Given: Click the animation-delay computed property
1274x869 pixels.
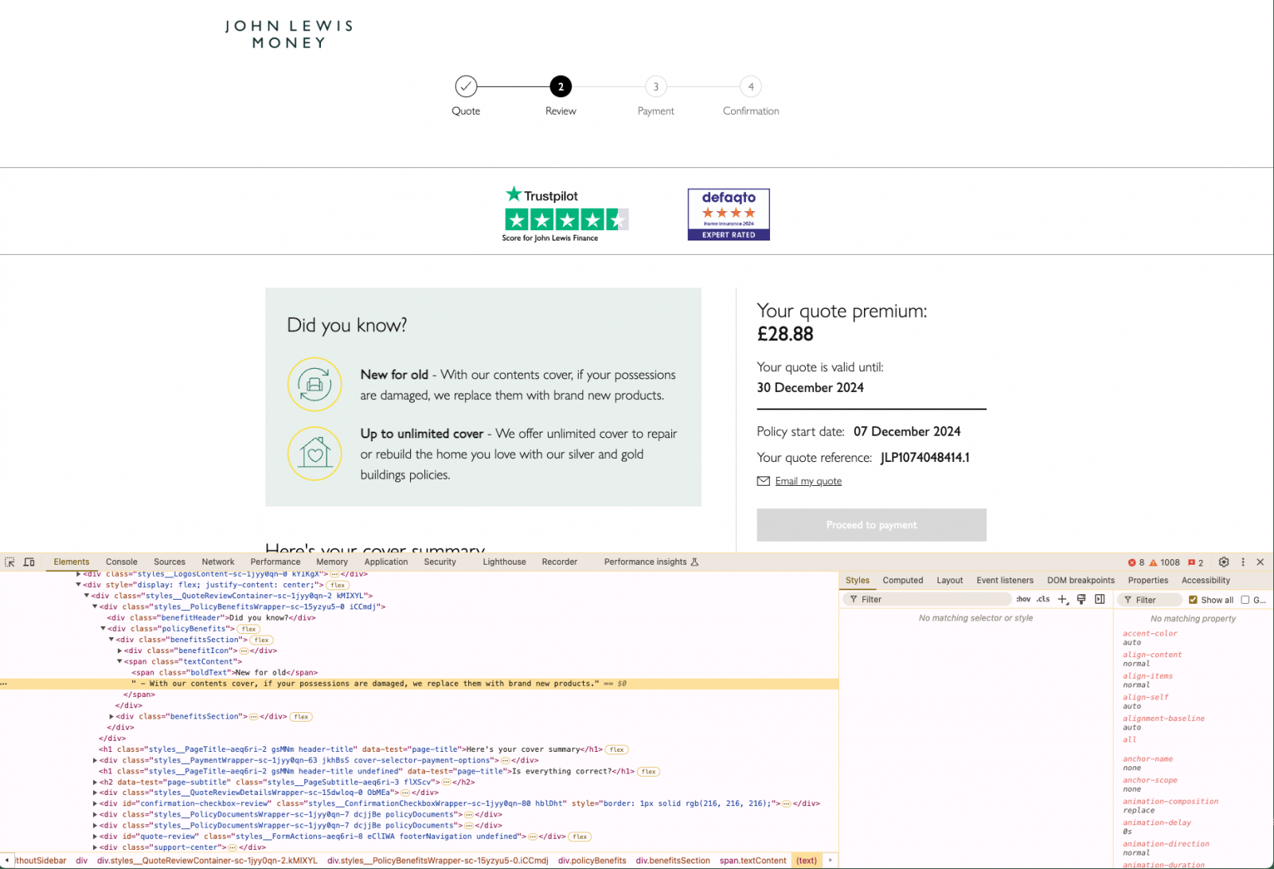Looking at the screenshot, I should [x=1157, y=823].
